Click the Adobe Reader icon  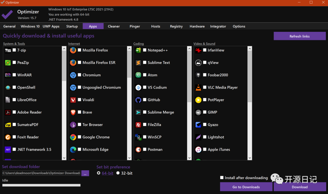pos(8,112)
